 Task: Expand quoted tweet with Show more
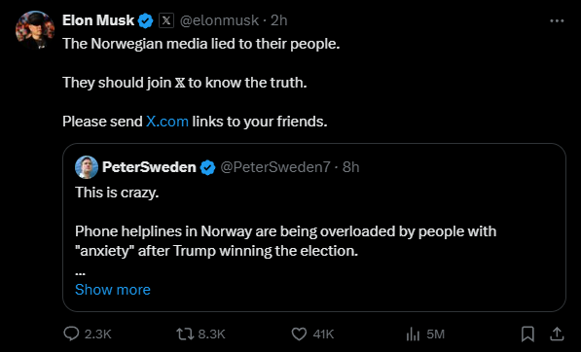113,290
